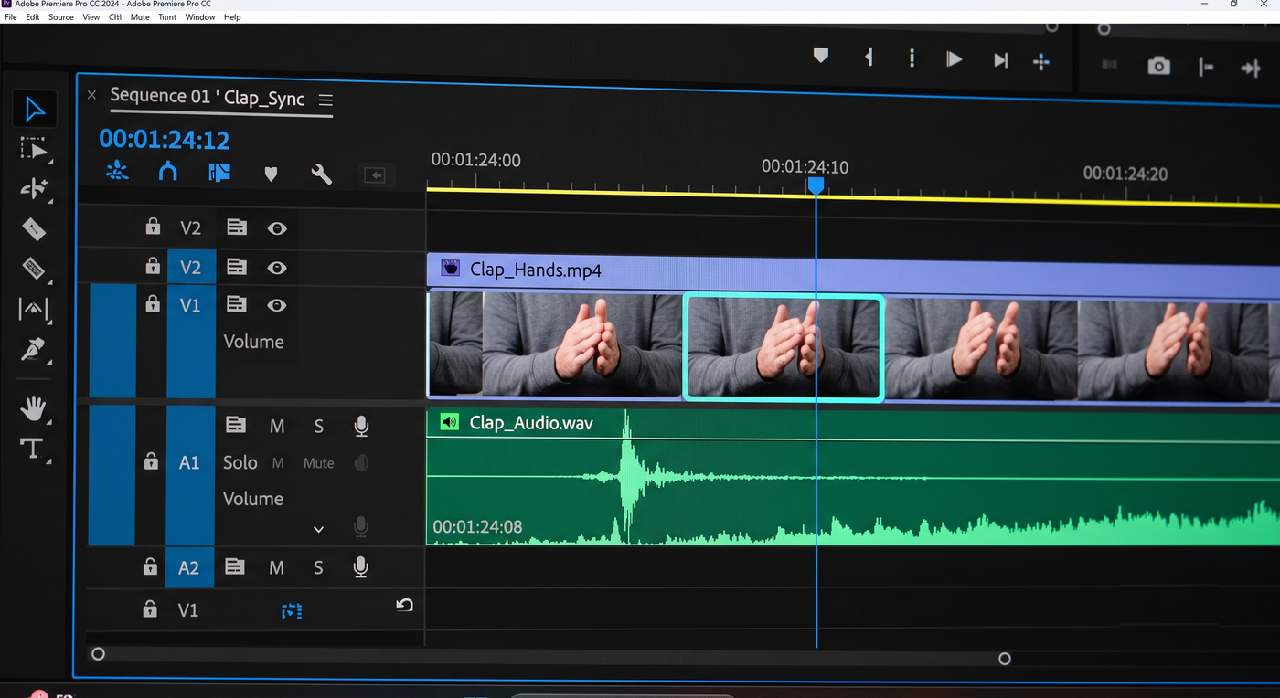The width and height of the screenshot is (1280, 698).
Task: Select the Hand tool
Action: point(34,407)
